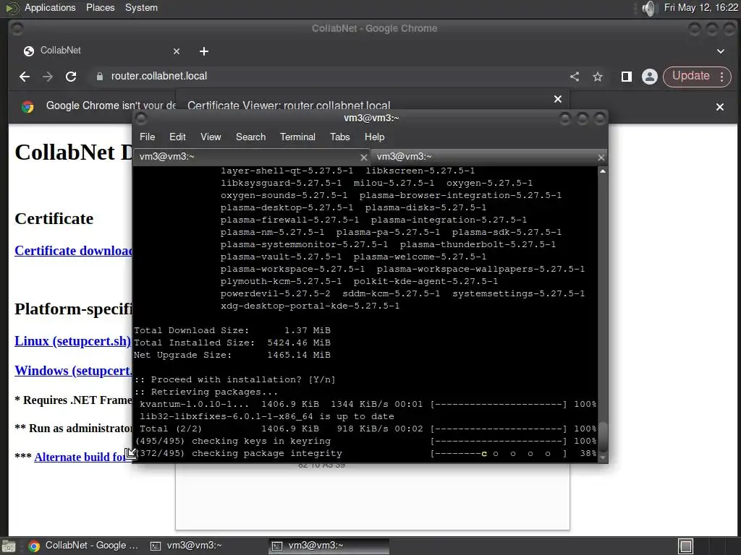Open Chrome profile avatar

650,77
